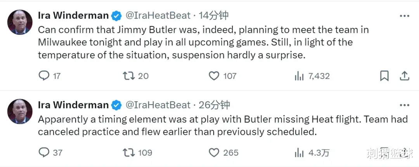Open Ira Winderman avatar on first tweet

pyautogui.click(x=20, y=22)
